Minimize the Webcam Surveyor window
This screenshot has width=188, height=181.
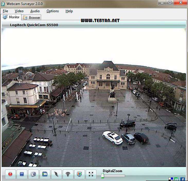coord(162,3)
